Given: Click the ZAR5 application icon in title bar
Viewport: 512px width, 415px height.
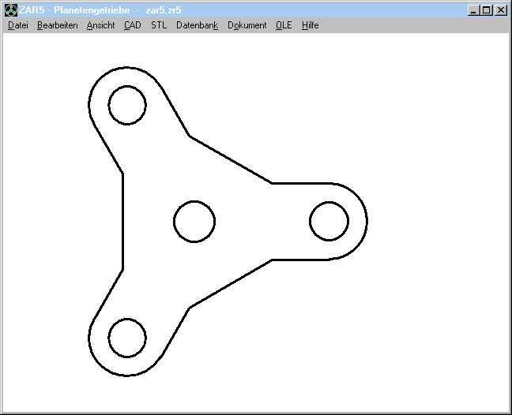Looking at the screenshot, I should pyautogui.click(x=11, y=10).
